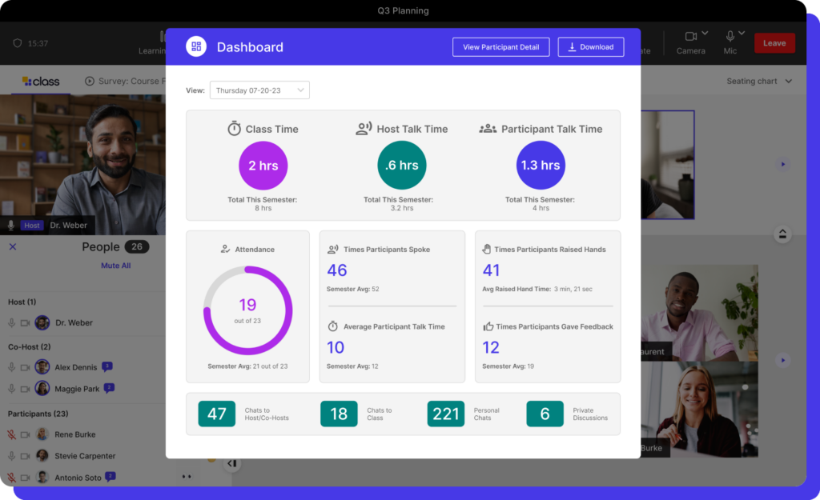Click Mute All in People panel

(x=115, y=266)
